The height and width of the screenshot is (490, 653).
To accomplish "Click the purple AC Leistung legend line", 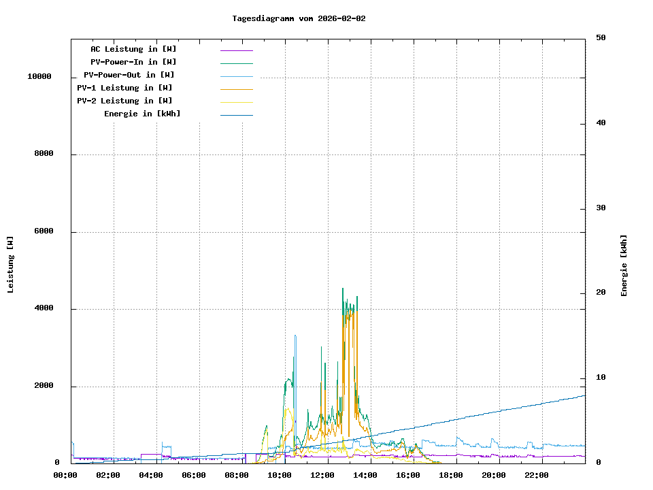I will click(x=236, y=50).
